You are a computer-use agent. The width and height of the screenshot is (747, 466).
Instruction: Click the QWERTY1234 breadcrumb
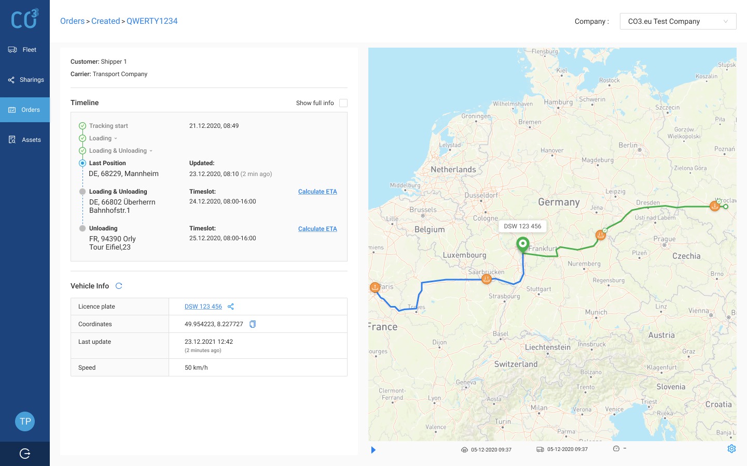[152, 21]
